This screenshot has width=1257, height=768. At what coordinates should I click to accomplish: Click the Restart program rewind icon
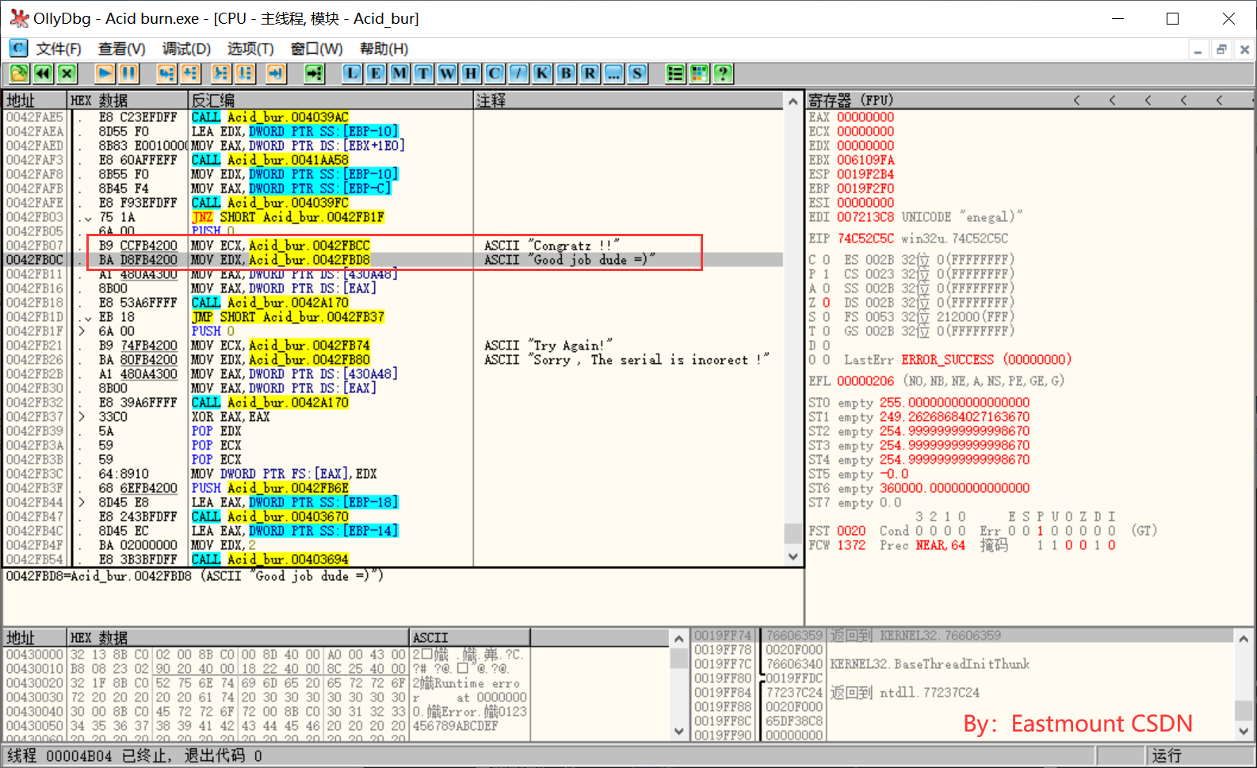43,74
